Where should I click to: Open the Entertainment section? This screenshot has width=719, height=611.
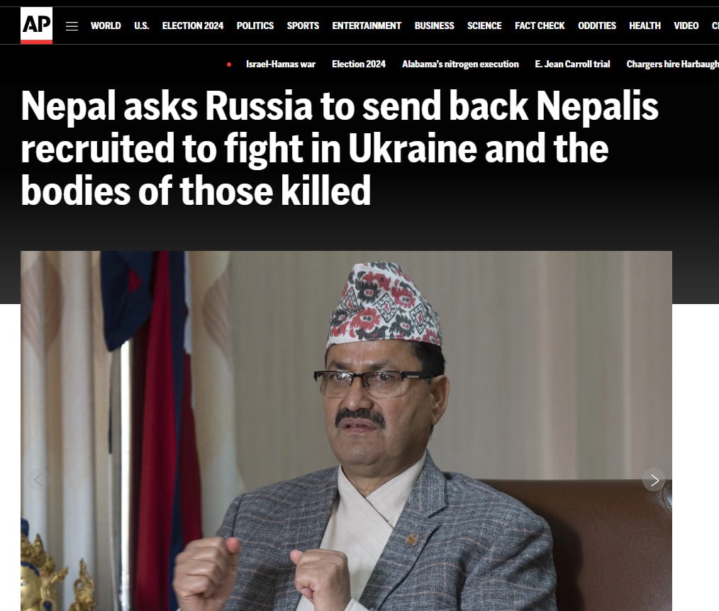coord(367,26)
